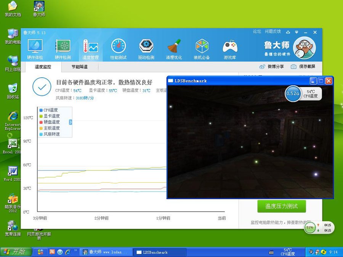Click the 风扇转速 light blue legend swatch
This screenshot has width=343, height=257.
click(41, 134)
